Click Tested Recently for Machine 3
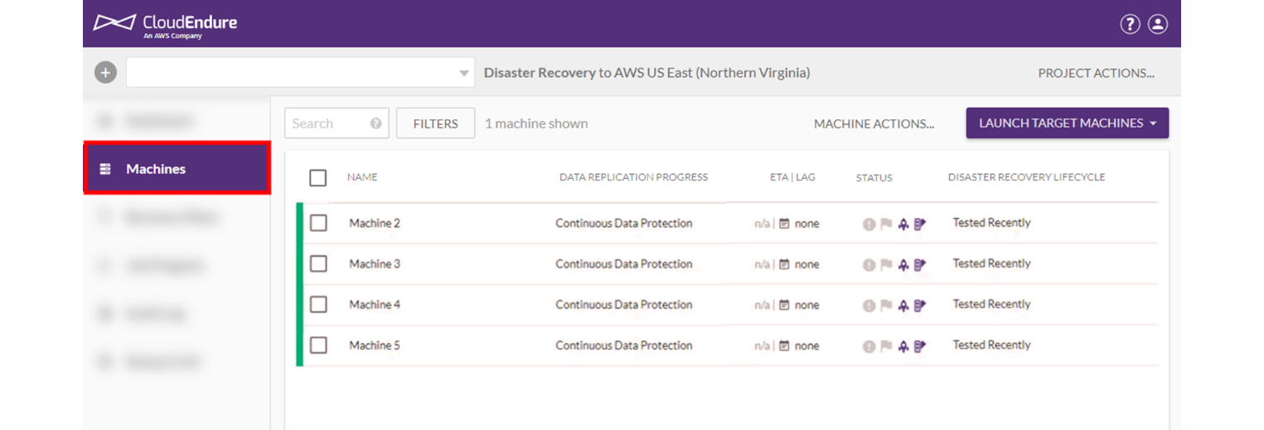Screen dimensions: 1264x430 (992, 263)
